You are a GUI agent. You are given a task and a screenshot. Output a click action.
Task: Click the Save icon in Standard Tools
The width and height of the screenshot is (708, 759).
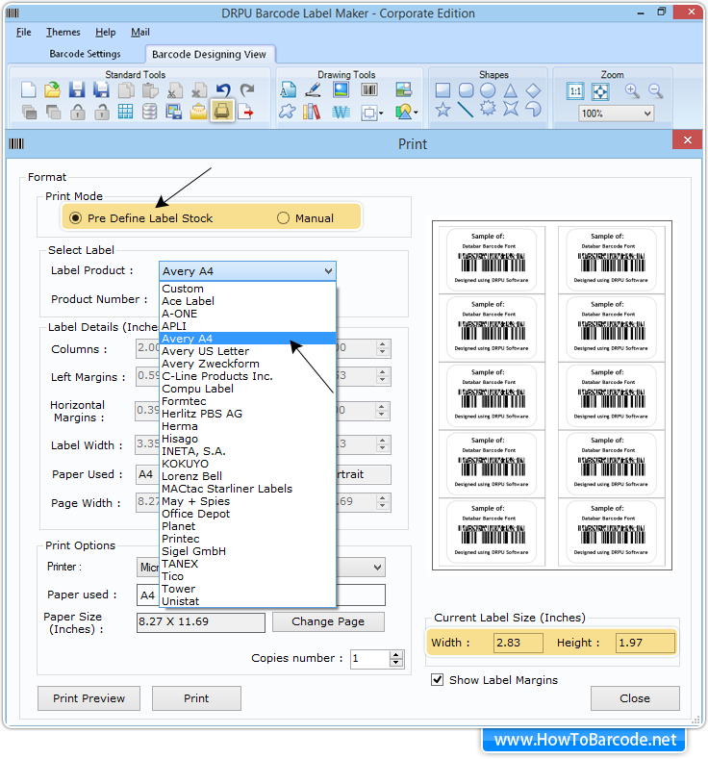click(76, 90)
